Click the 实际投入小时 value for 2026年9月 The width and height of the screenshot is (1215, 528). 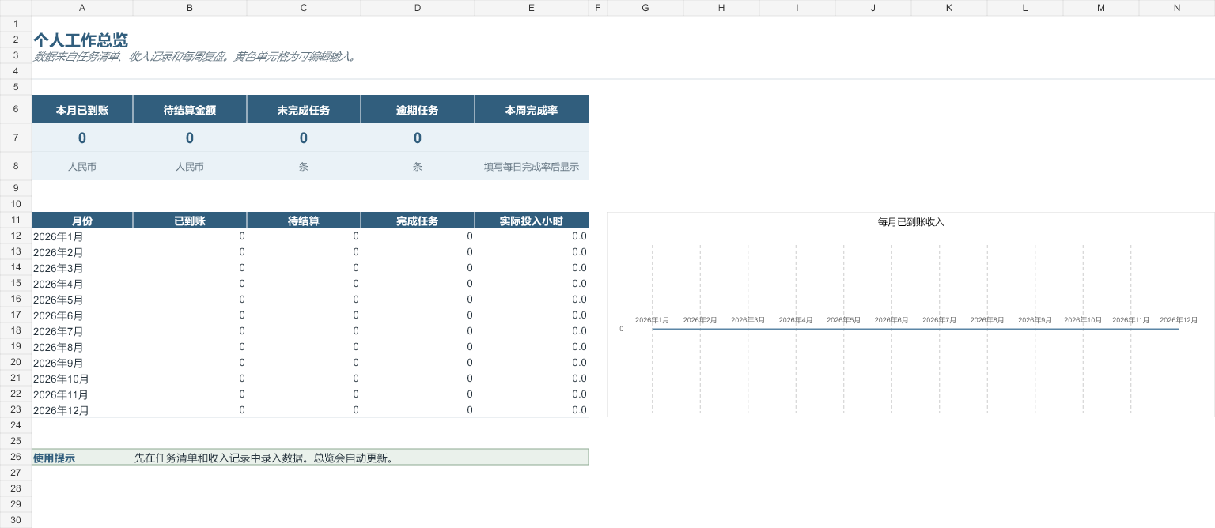[x=532, y=363]
